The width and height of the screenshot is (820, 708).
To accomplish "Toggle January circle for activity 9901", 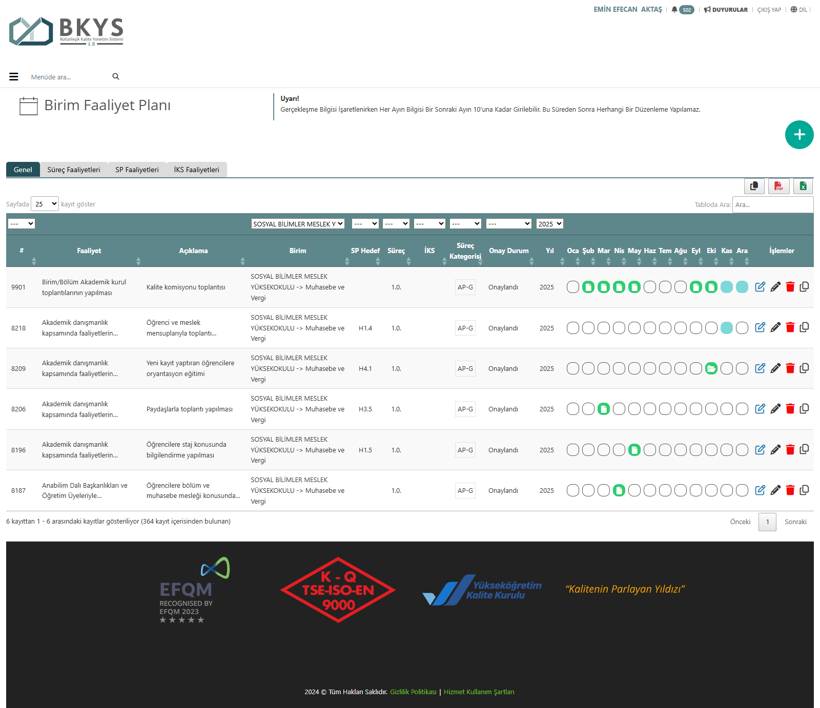I will pyautogui.click(x=572, y=287).
